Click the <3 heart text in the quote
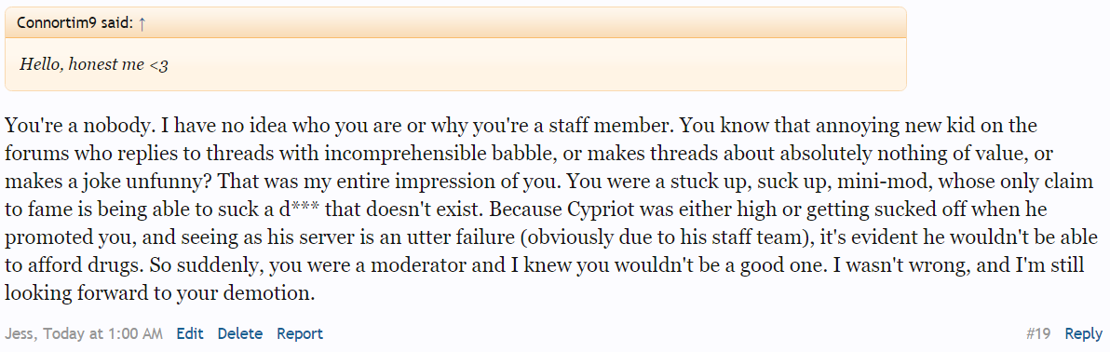This screenshot has width=1110, height=352. click(x=158, y=64)
